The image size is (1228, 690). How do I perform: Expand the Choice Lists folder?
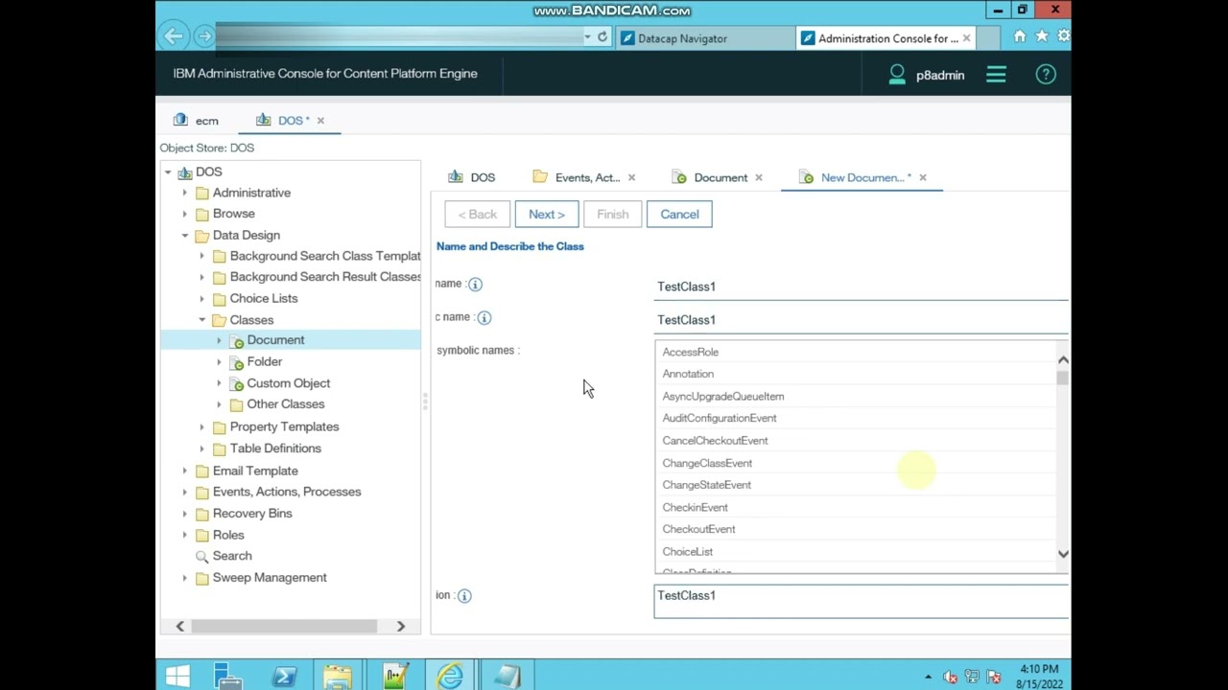click(202, 298)
